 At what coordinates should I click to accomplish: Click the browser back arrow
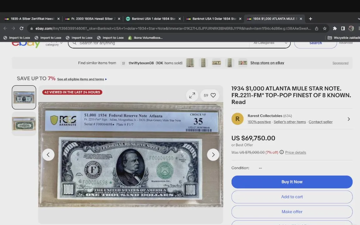[x=5, y=28]
